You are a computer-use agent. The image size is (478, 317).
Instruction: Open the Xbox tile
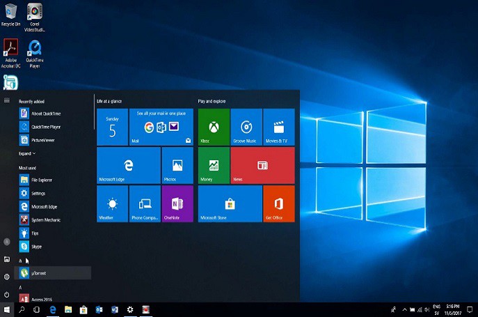pyautogui.click(x=214, y=127)
